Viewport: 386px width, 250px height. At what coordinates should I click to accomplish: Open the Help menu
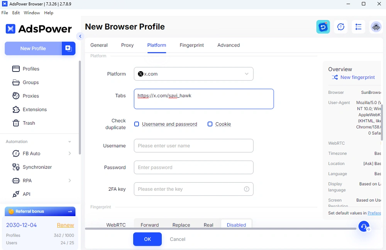tap(49, 13)
